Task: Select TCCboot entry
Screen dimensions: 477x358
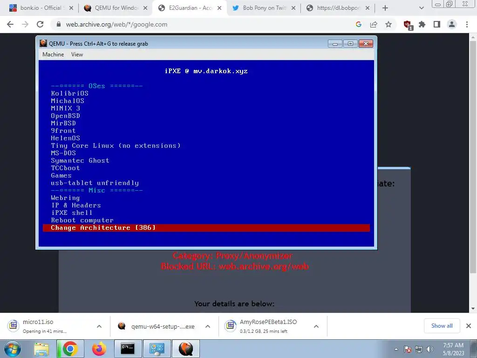Action: (x=65, y=168)
